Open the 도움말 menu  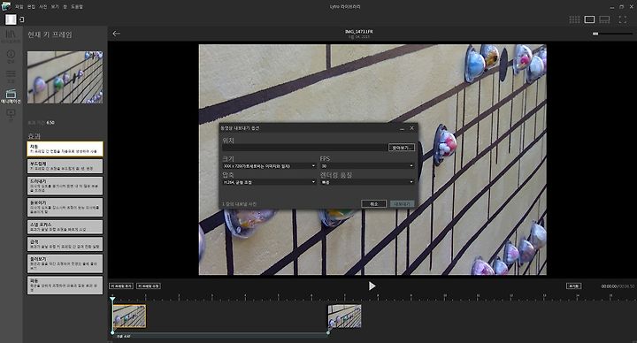click(77, 7)
